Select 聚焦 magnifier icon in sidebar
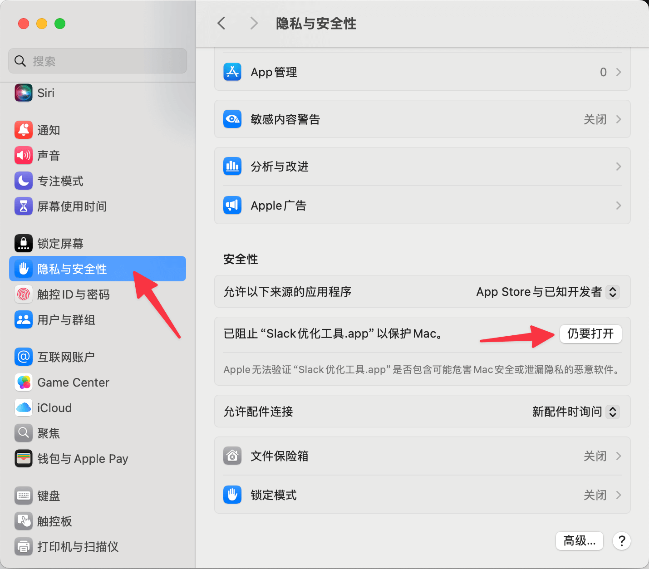The image size is (649, 569). [24, 433]
